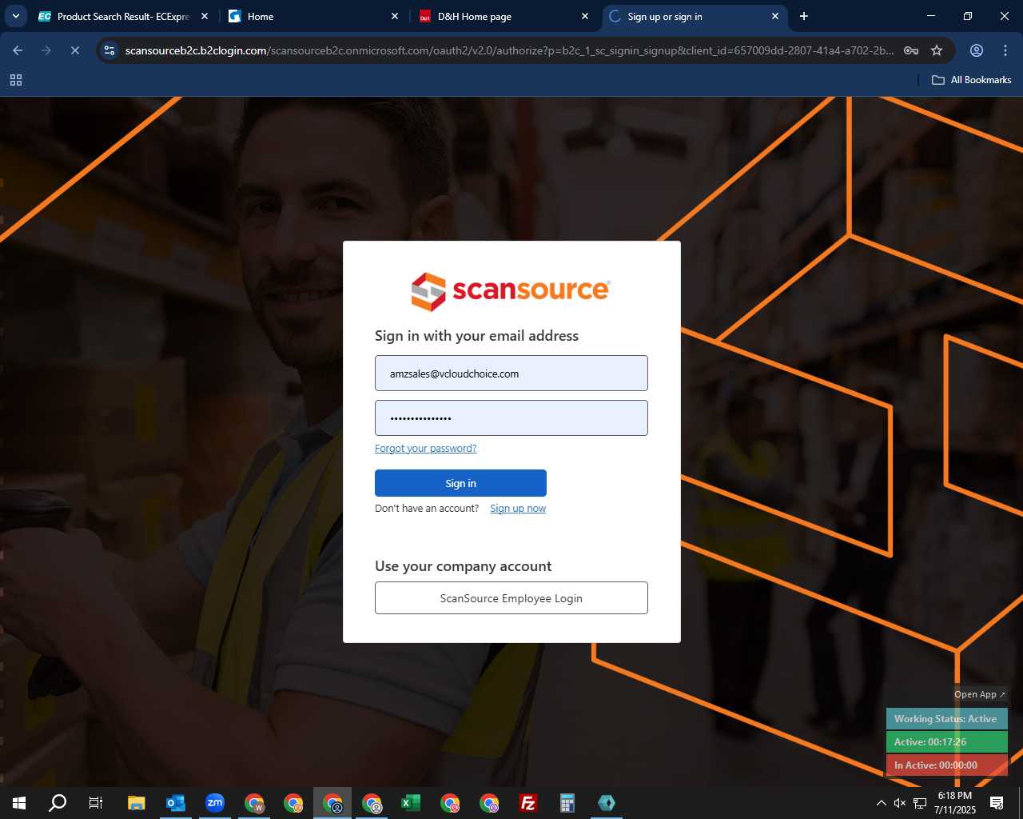Click the Active: 00:17:26 timer

point(946,742)
